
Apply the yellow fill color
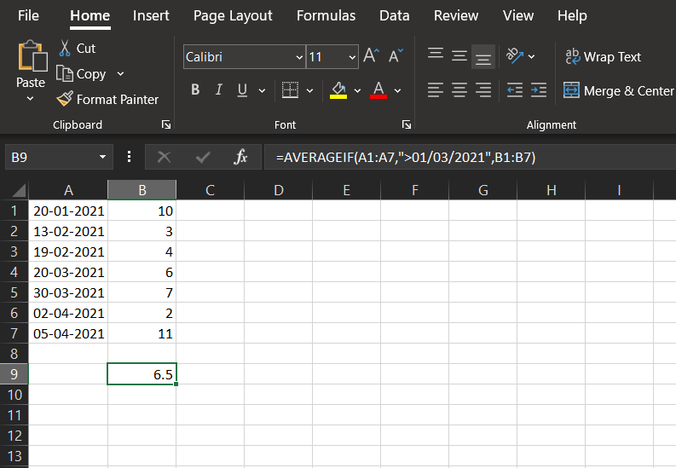338,90
